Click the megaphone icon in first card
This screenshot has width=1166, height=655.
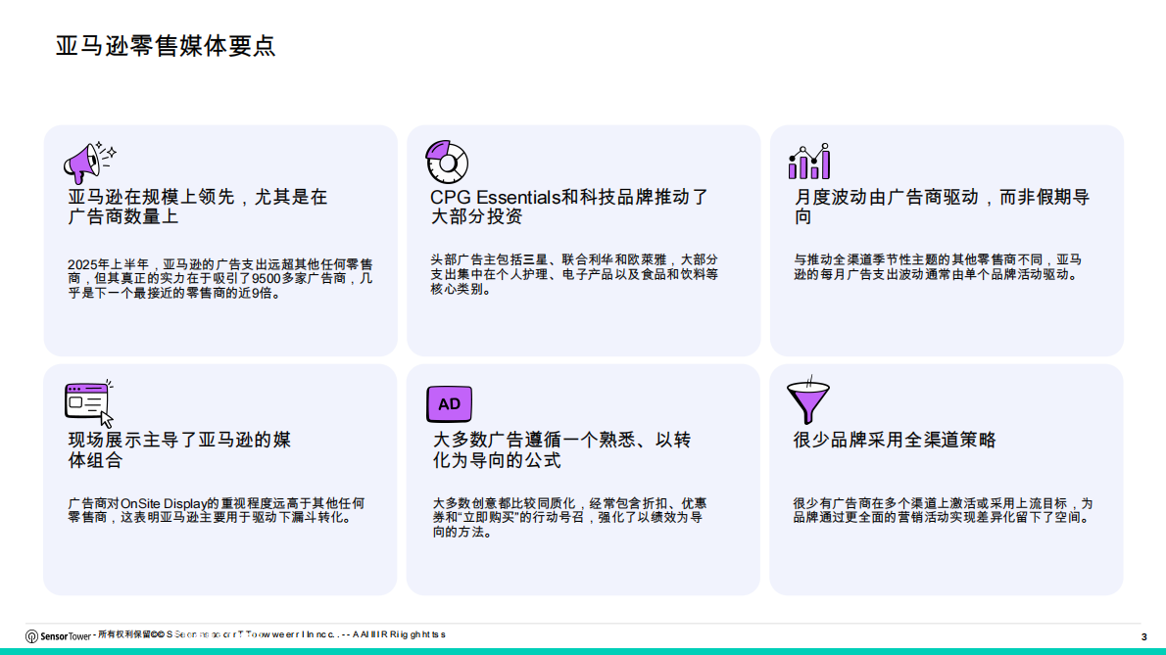(89, 162)
